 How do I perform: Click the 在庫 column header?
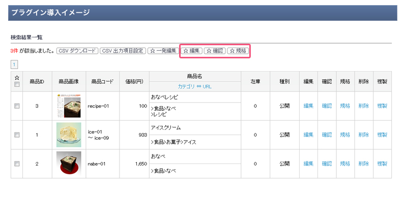coord(255,82)
